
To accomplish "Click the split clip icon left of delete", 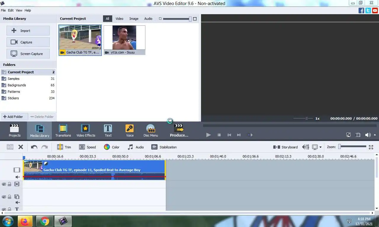I will (10, 147).
